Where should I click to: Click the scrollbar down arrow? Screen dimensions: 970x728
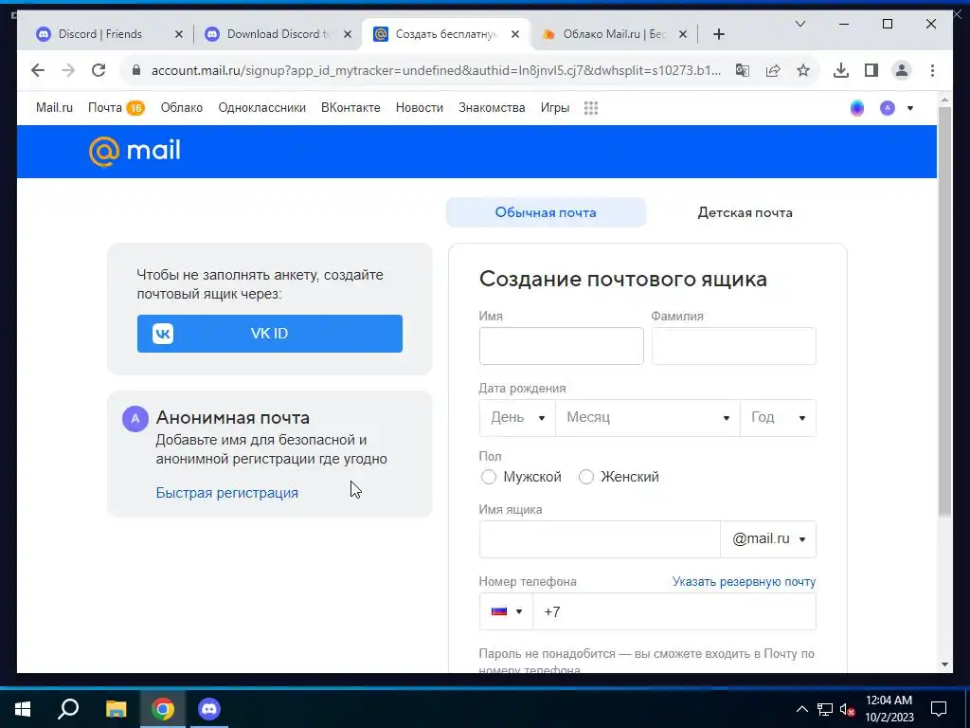point(944,664)
